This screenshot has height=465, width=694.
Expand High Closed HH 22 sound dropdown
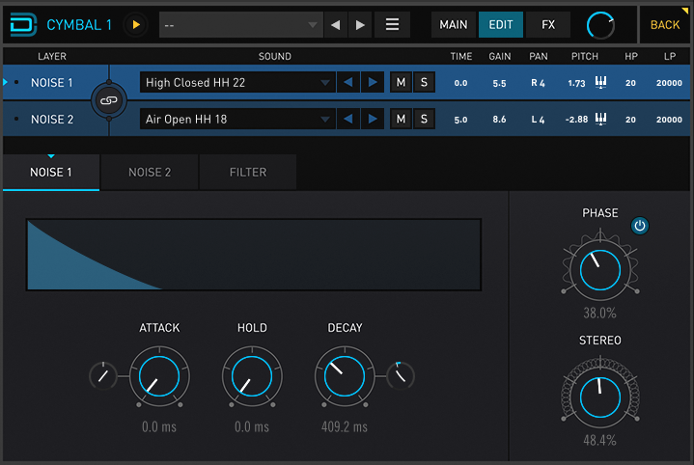[x=236, y=83]
